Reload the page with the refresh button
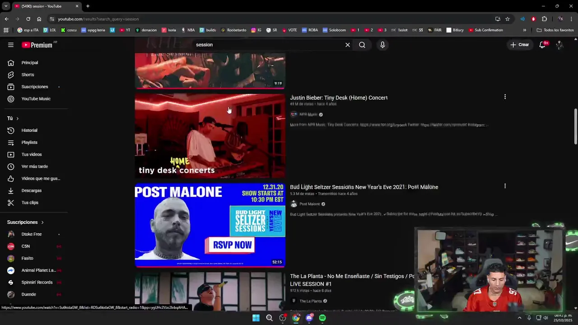578x325 pixels. click(x=28, y=19)
